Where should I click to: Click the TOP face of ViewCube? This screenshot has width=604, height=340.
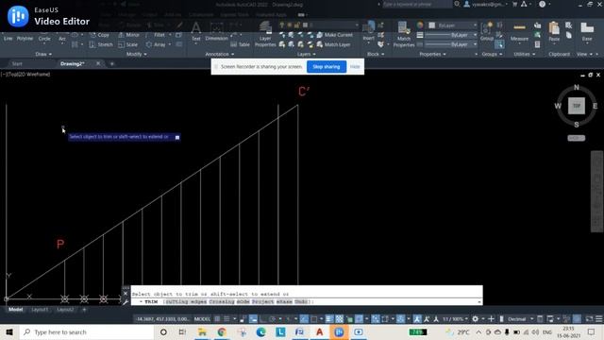click(x=577, y=106)
